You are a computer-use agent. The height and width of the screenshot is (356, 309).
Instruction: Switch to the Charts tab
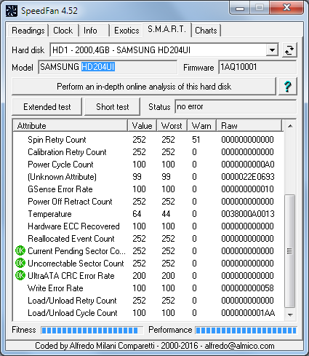tap(206, 31)
